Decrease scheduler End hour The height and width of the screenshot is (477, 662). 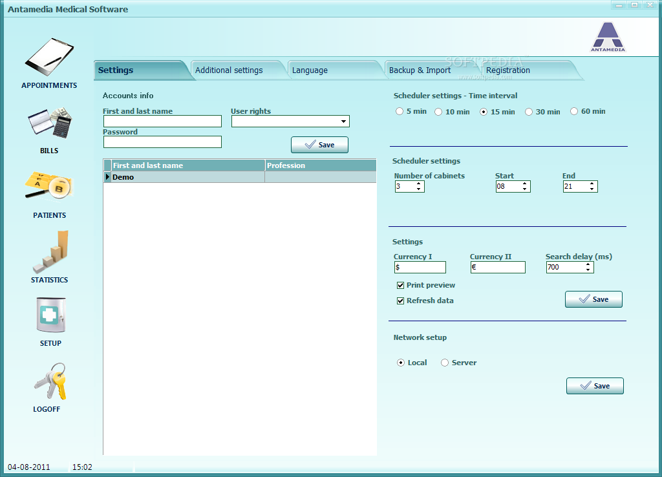click(x=592, y=189)
